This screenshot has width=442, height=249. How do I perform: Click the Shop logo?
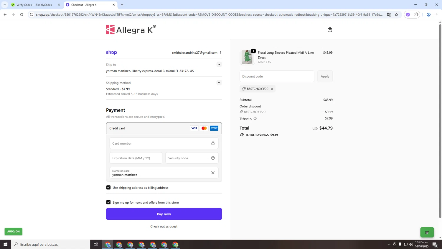(x=111, y=53)
